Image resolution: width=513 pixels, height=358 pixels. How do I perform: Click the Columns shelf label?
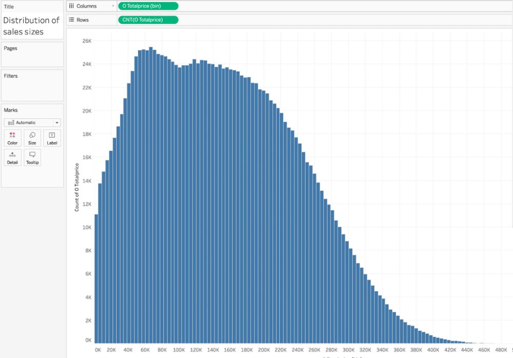tap(87, 6)
